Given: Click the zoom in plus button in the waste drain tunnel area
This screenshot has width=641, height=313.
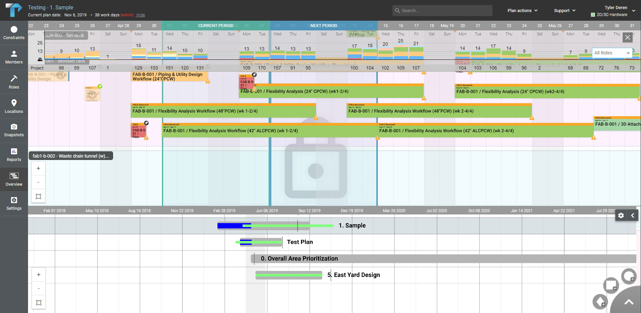Looking at the screenshot, I should (38, 168).
